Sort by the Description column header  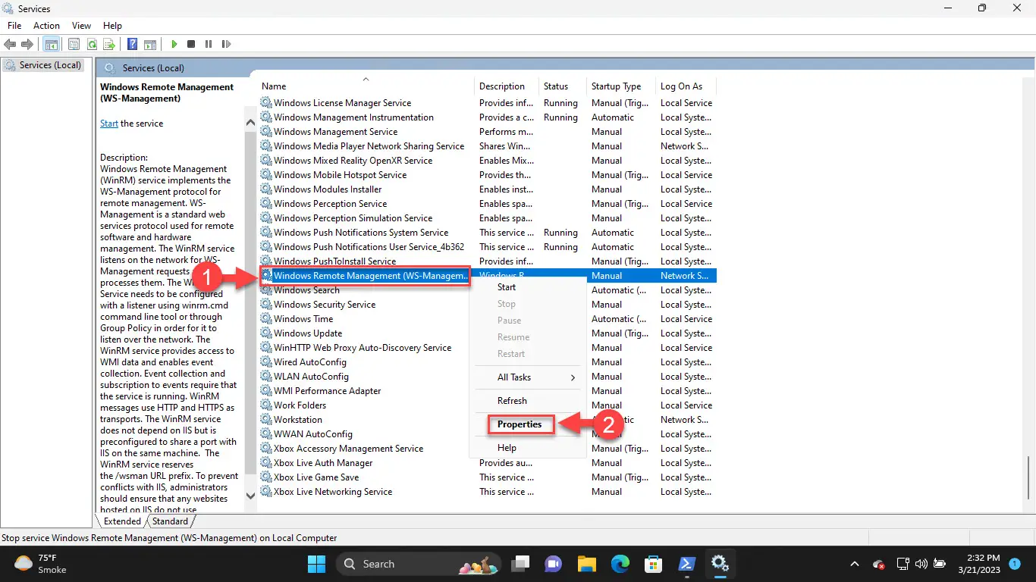[507, 86]
